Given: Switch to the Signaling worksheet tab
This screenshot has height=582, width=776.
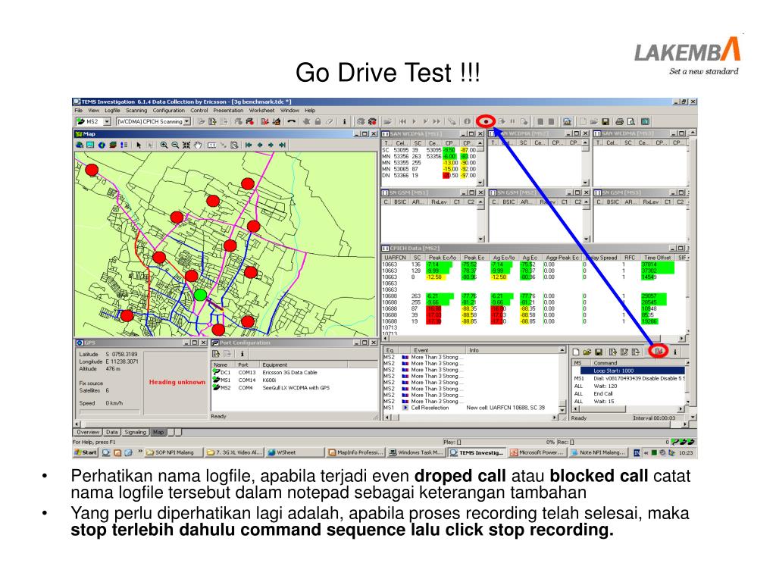Looking at the screenshot, I should click(x=135, y=432).
